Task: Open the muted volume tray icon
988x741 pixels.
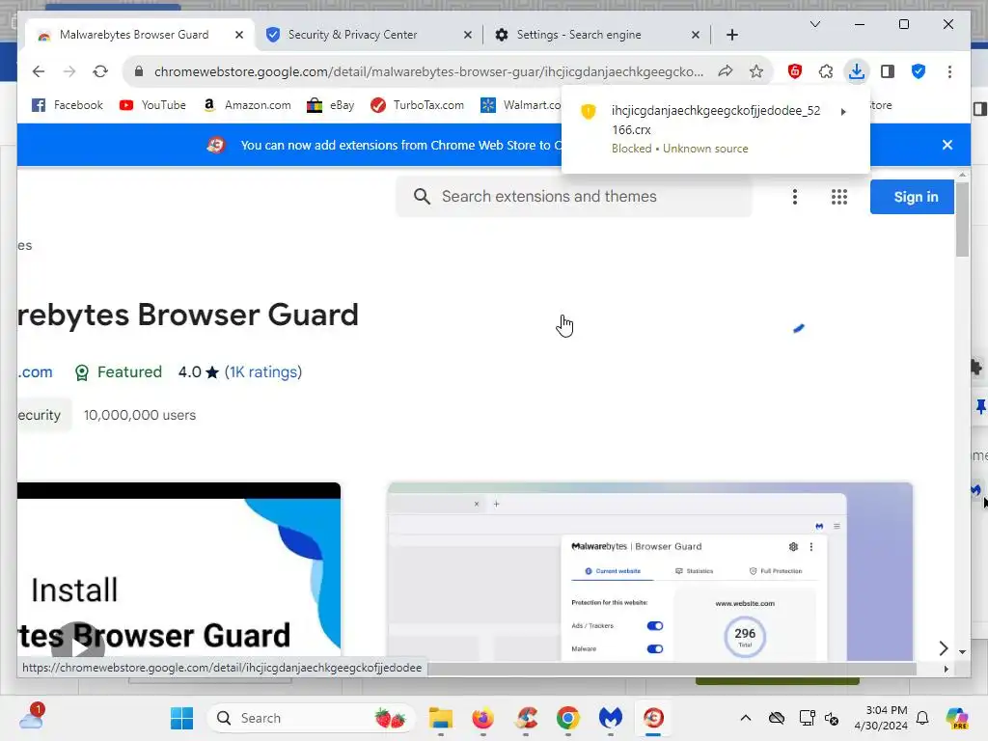Action: pyautogui.click(x=832, y=718)
